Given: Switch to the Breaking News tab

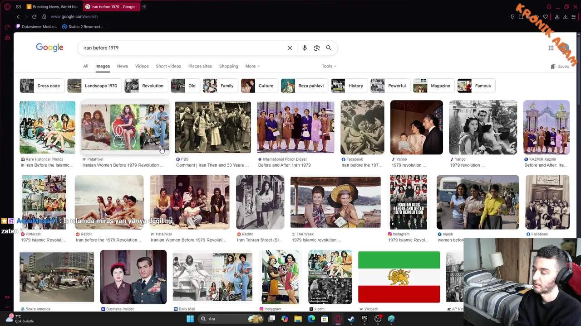Looking at the screenshot, I should click(x=52, y=7).
